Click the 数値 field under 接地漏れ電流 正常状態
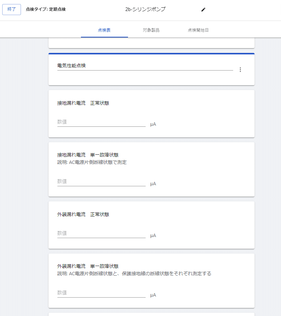Viewport: 281px width, 316px height. tap(101, 122)
